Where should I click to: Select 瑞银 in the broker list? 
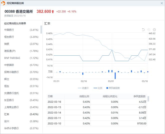pyautogui.click(x=21, y=44)
